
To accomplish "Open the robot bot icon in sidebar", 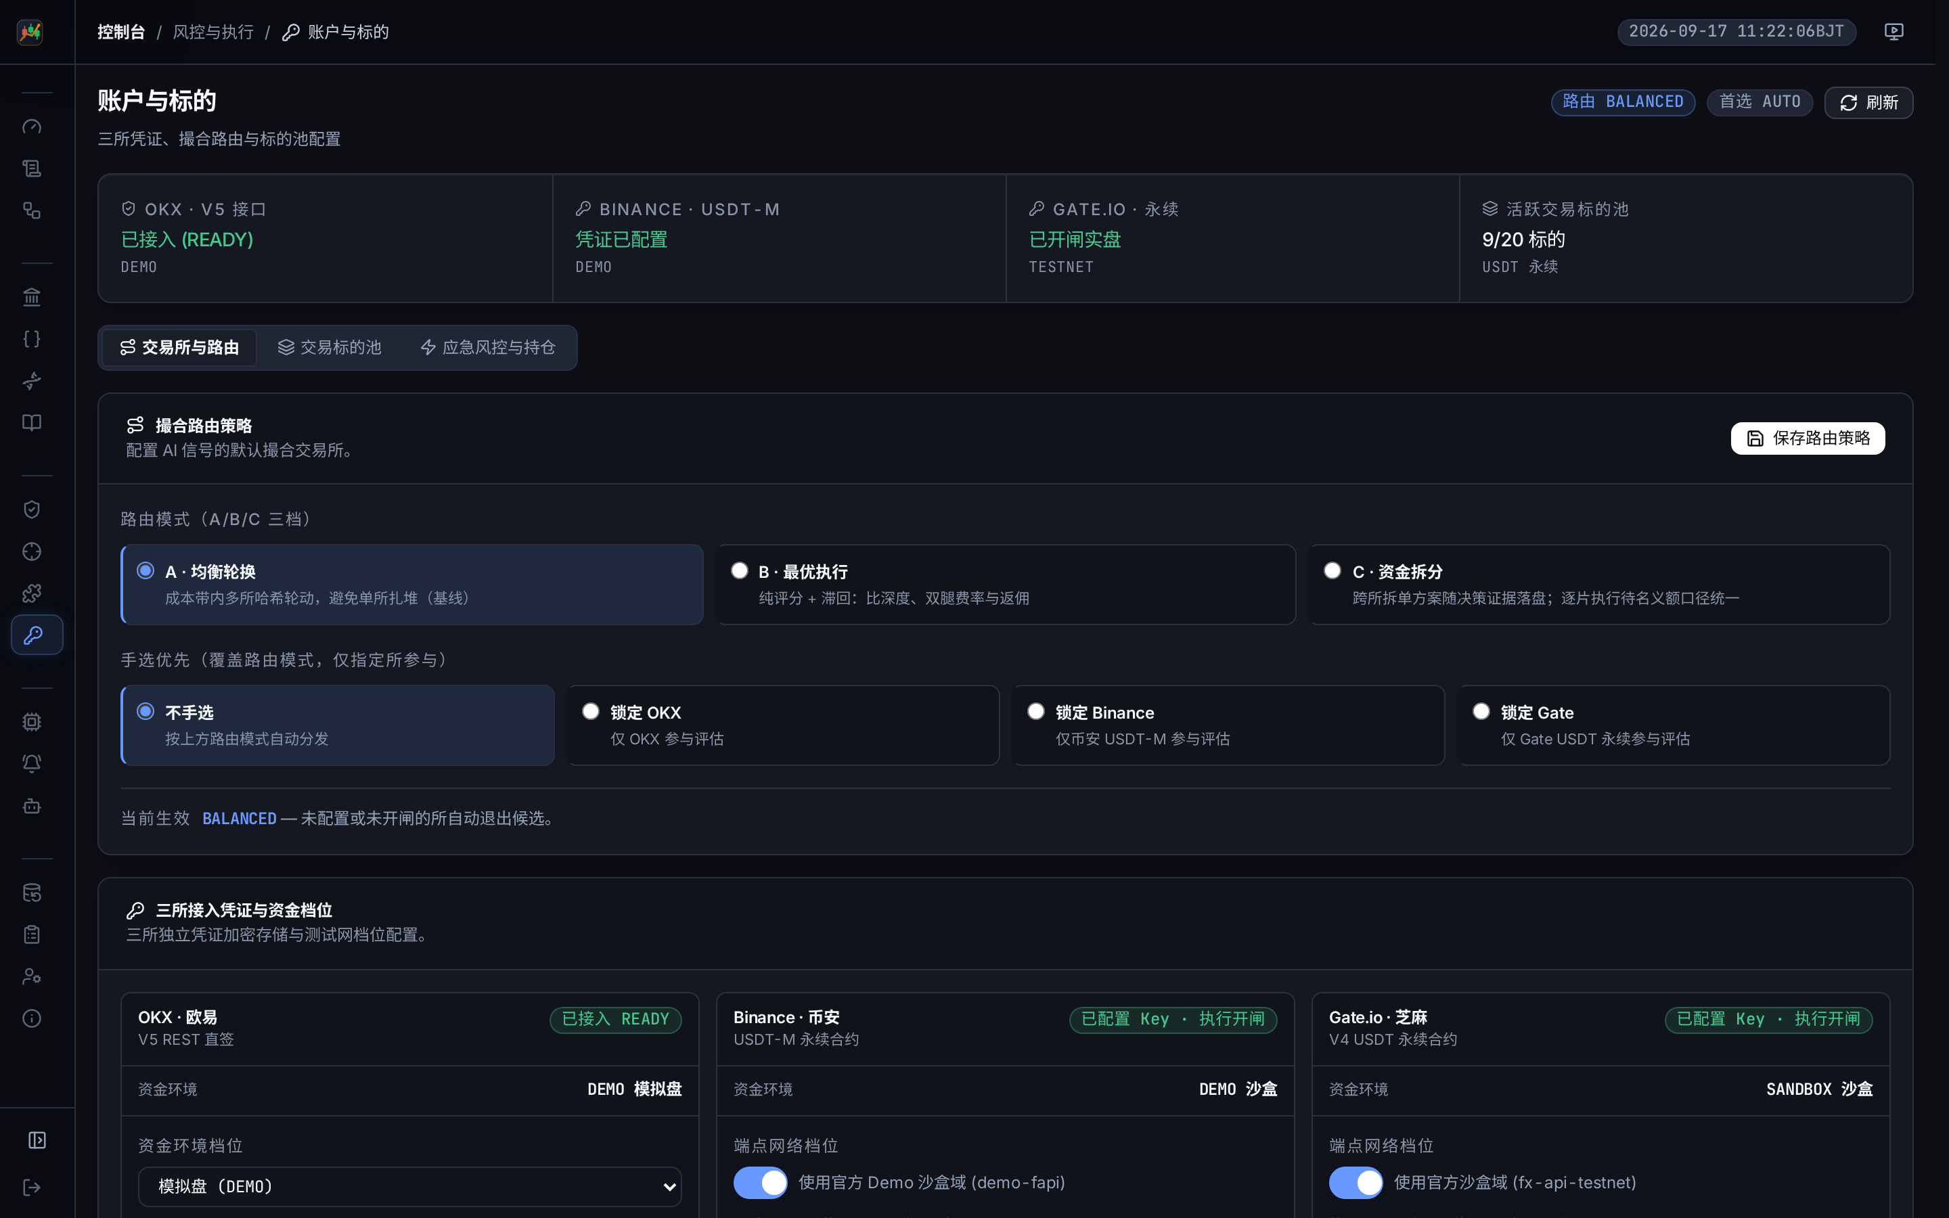I will coord(32,805).
